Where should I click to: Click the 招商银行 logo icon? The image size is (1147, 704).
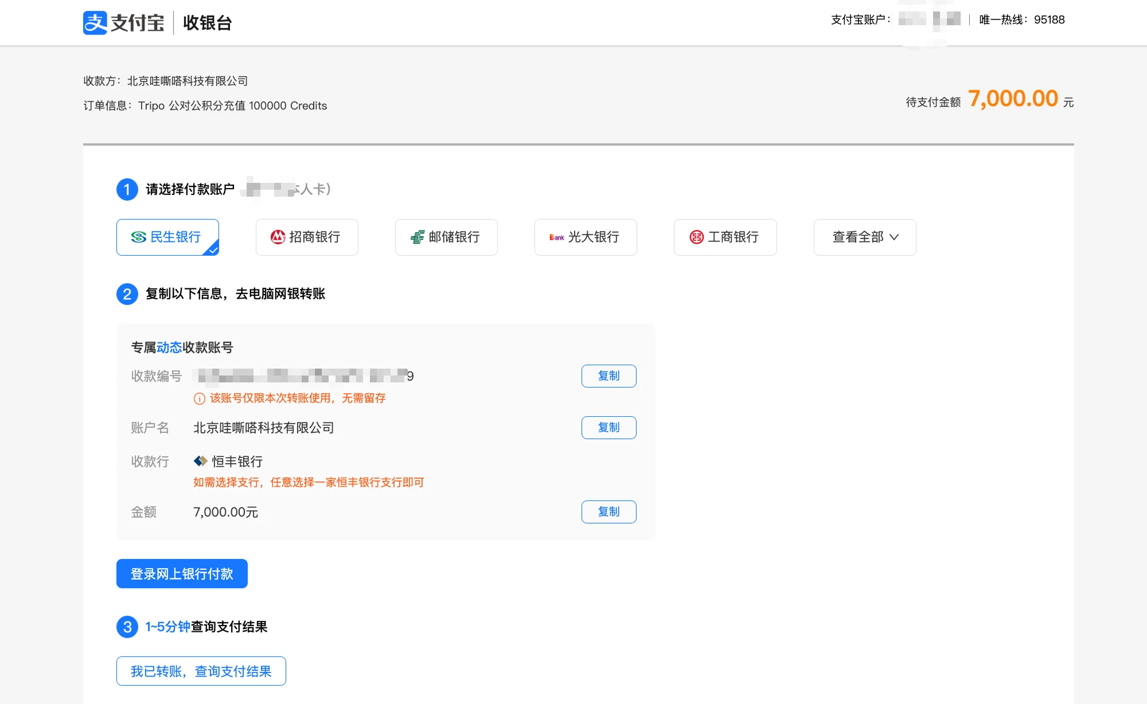278,237
